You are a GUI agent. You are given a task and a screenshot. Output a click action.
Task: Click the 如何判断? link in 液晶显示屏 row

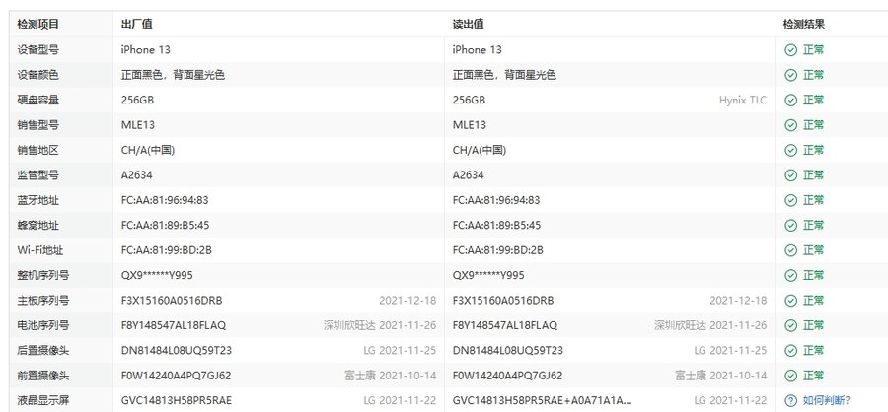click(x=826, y=401)
